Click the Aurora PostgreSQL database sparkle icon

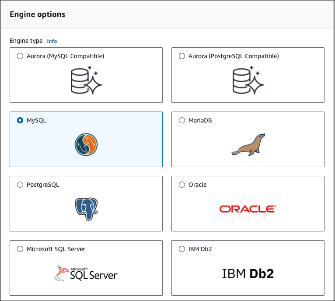point(248,80)
